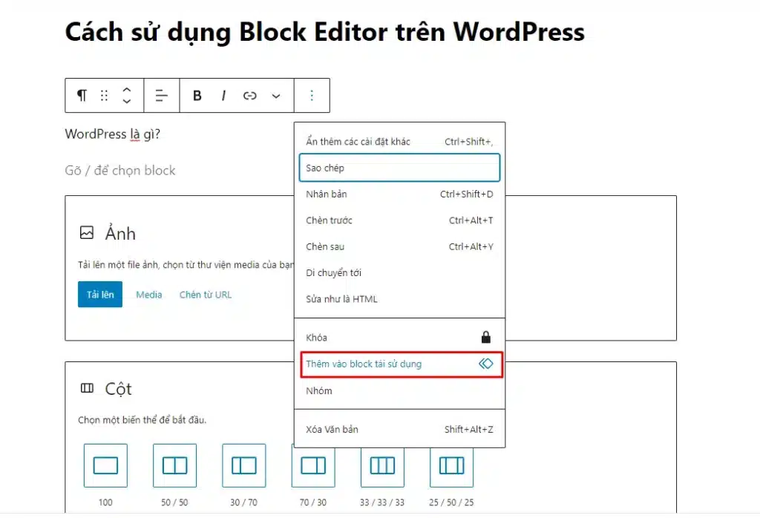
Task: Click the 'Gõ / để chọn block' placeholder
Action: [x=120, y=171]
